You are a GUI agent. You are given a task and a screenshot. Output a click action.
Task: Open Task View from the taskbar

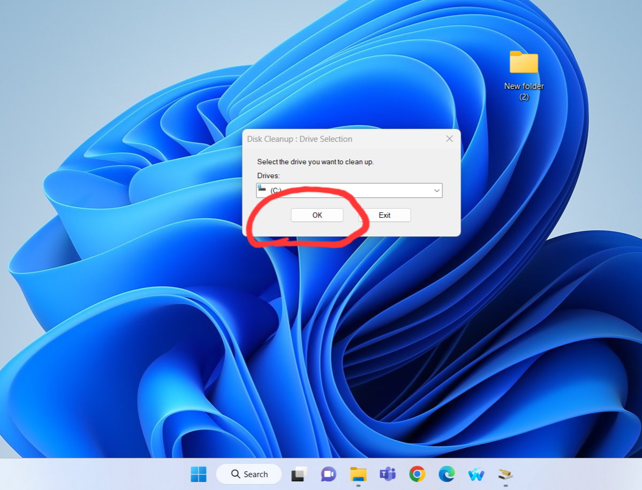(x=299, y=474)
